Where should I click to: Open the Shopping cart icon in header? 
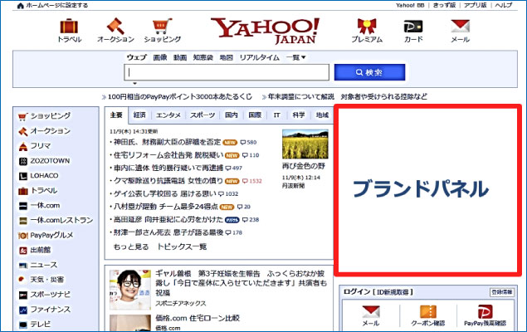point(162,27)
